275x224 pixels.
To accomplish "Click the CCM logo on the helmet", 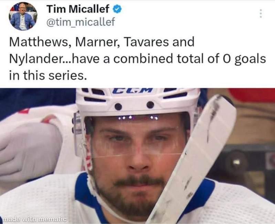I will tap(133, 90).
